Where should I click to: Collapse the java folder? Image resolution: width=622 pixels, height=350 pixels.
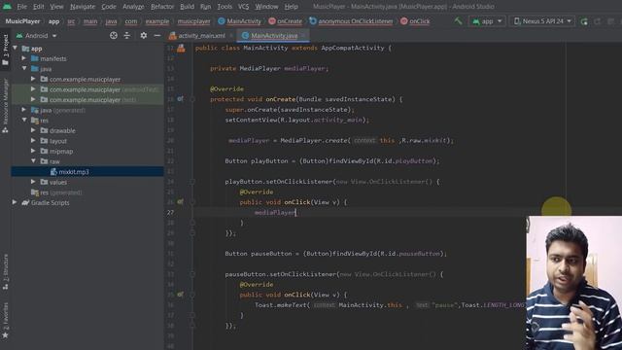23,69
